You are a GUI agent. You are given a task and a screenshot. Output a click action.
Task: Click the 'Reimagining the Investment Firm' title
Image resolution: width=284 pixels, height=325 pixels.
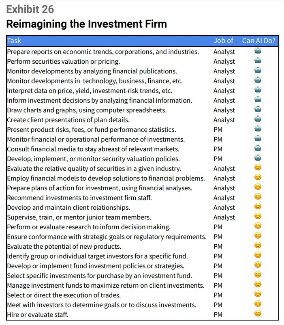(87, 24)
